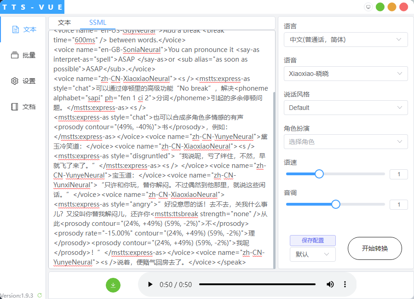Click the 保存配置 save config button
Viewport: 414px width, 299px height.
tap(312, 241)
